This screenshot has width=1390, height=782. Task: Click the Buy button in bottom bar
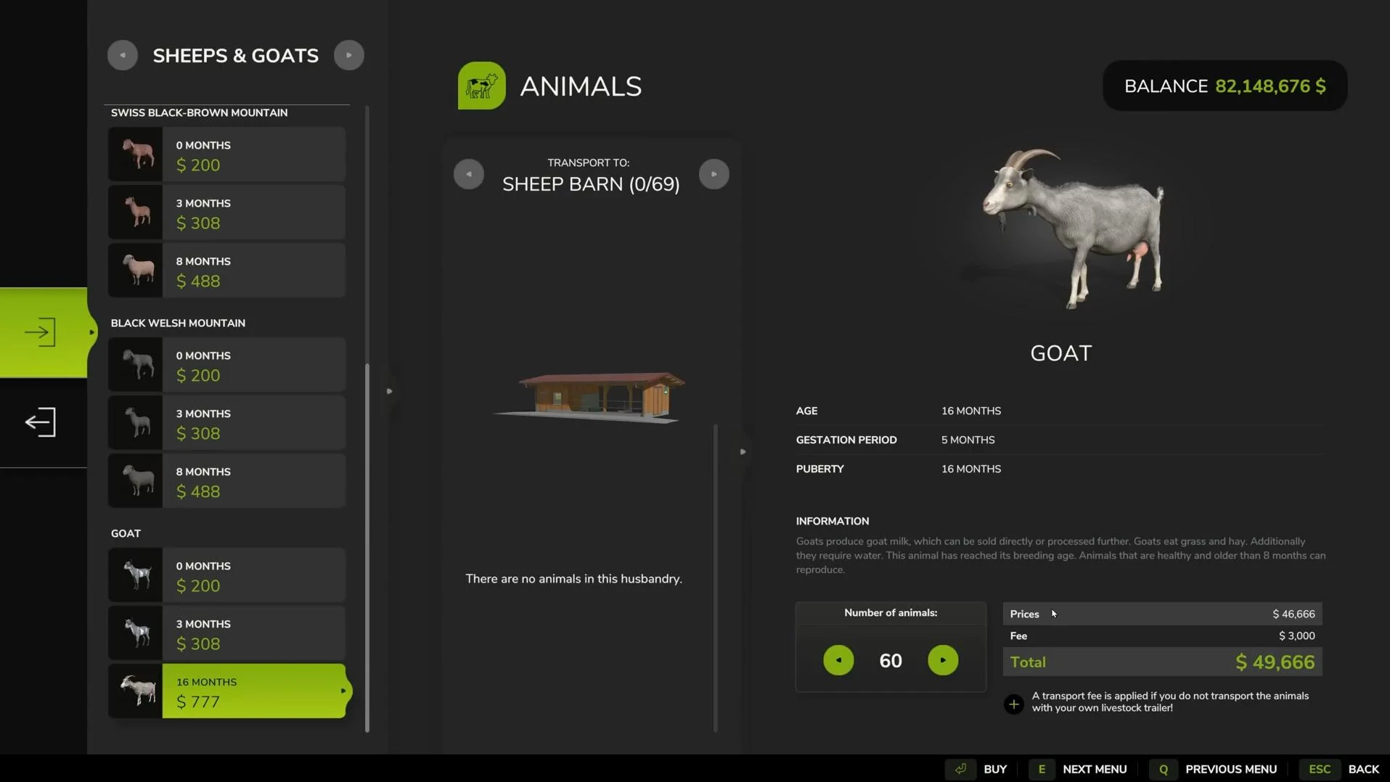[x=995, y=769]
